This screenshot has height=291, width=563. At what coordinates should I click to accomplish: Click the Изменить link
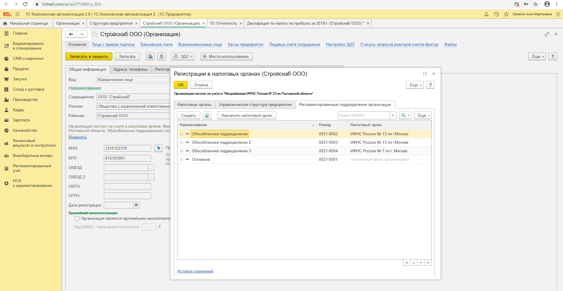[x=78, y=137]
